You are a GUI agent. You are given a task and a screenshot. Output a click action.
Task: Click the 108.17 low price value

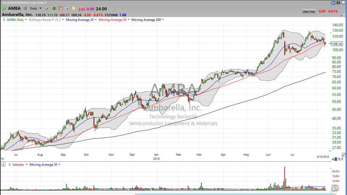[64, 15]
